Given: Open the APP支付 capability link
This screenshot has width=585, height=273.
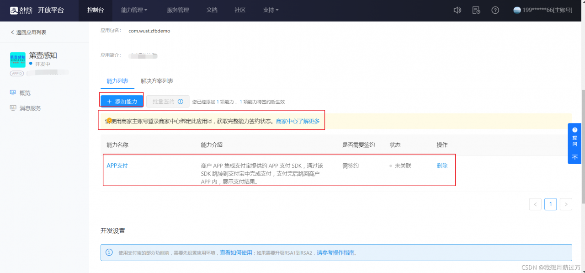Looking at the screenshot, I should (117, 166).
